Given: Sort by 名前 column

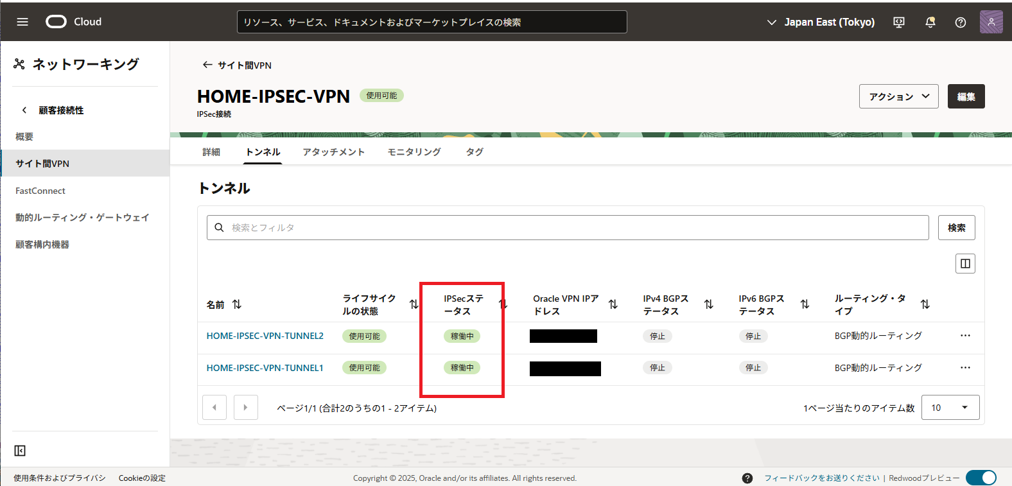Looking at the screenshot, I should coord(237,304).
